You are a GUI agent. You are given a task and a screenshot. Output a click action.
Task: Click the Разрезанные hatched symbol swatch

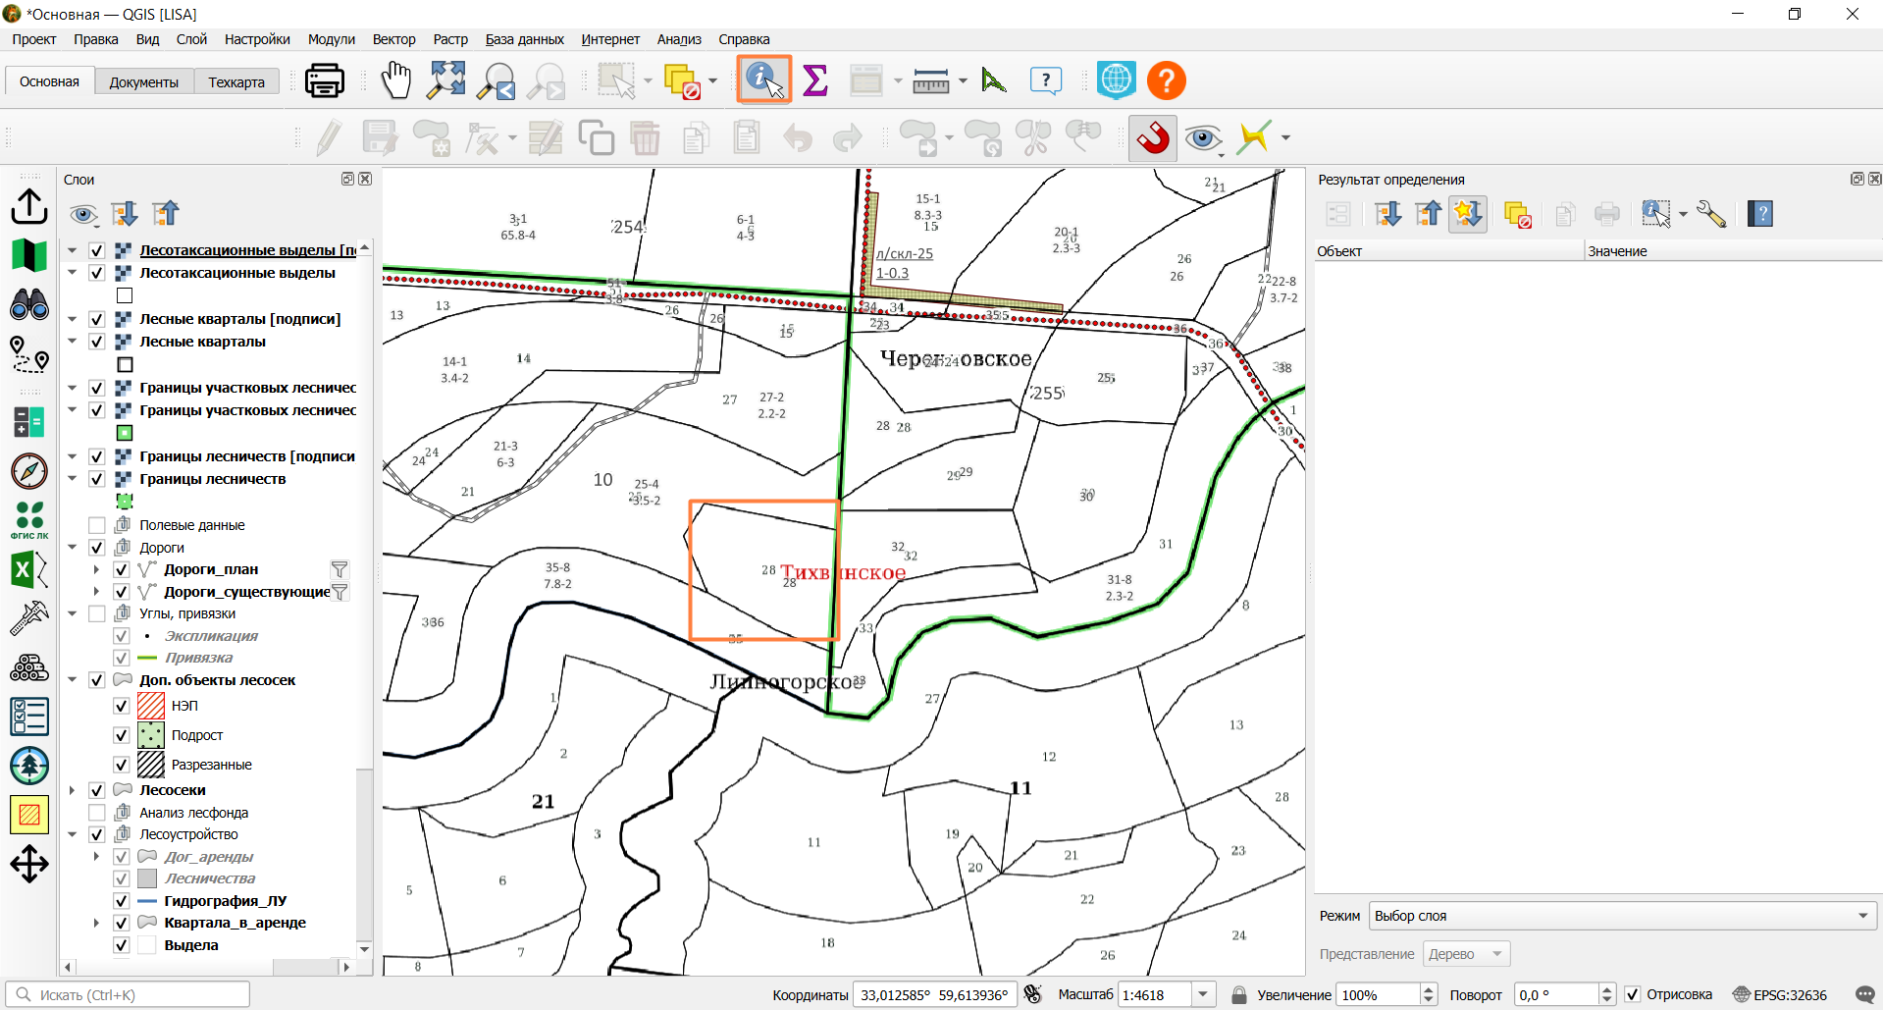pos(151,764)
